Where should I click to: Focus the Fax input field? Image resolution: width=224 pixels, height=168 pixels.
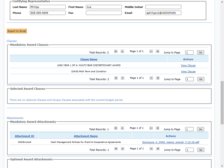coord(104,13)
